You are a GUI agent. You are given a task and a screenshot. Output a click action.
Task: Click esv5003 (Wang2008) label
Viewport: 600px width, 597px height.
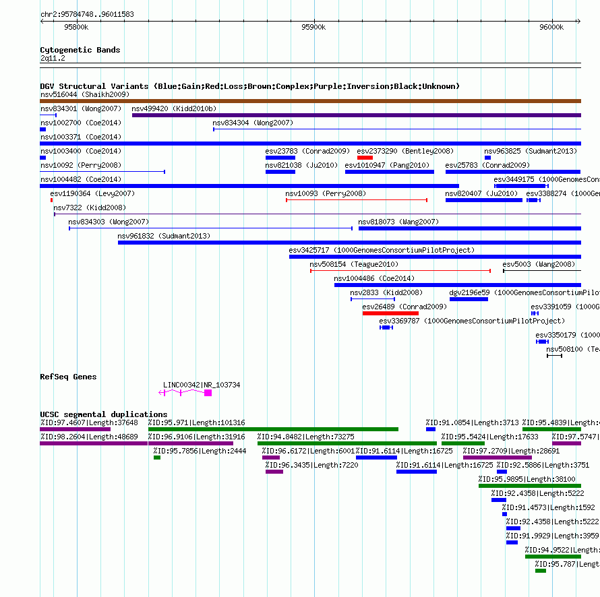(539, 264)
